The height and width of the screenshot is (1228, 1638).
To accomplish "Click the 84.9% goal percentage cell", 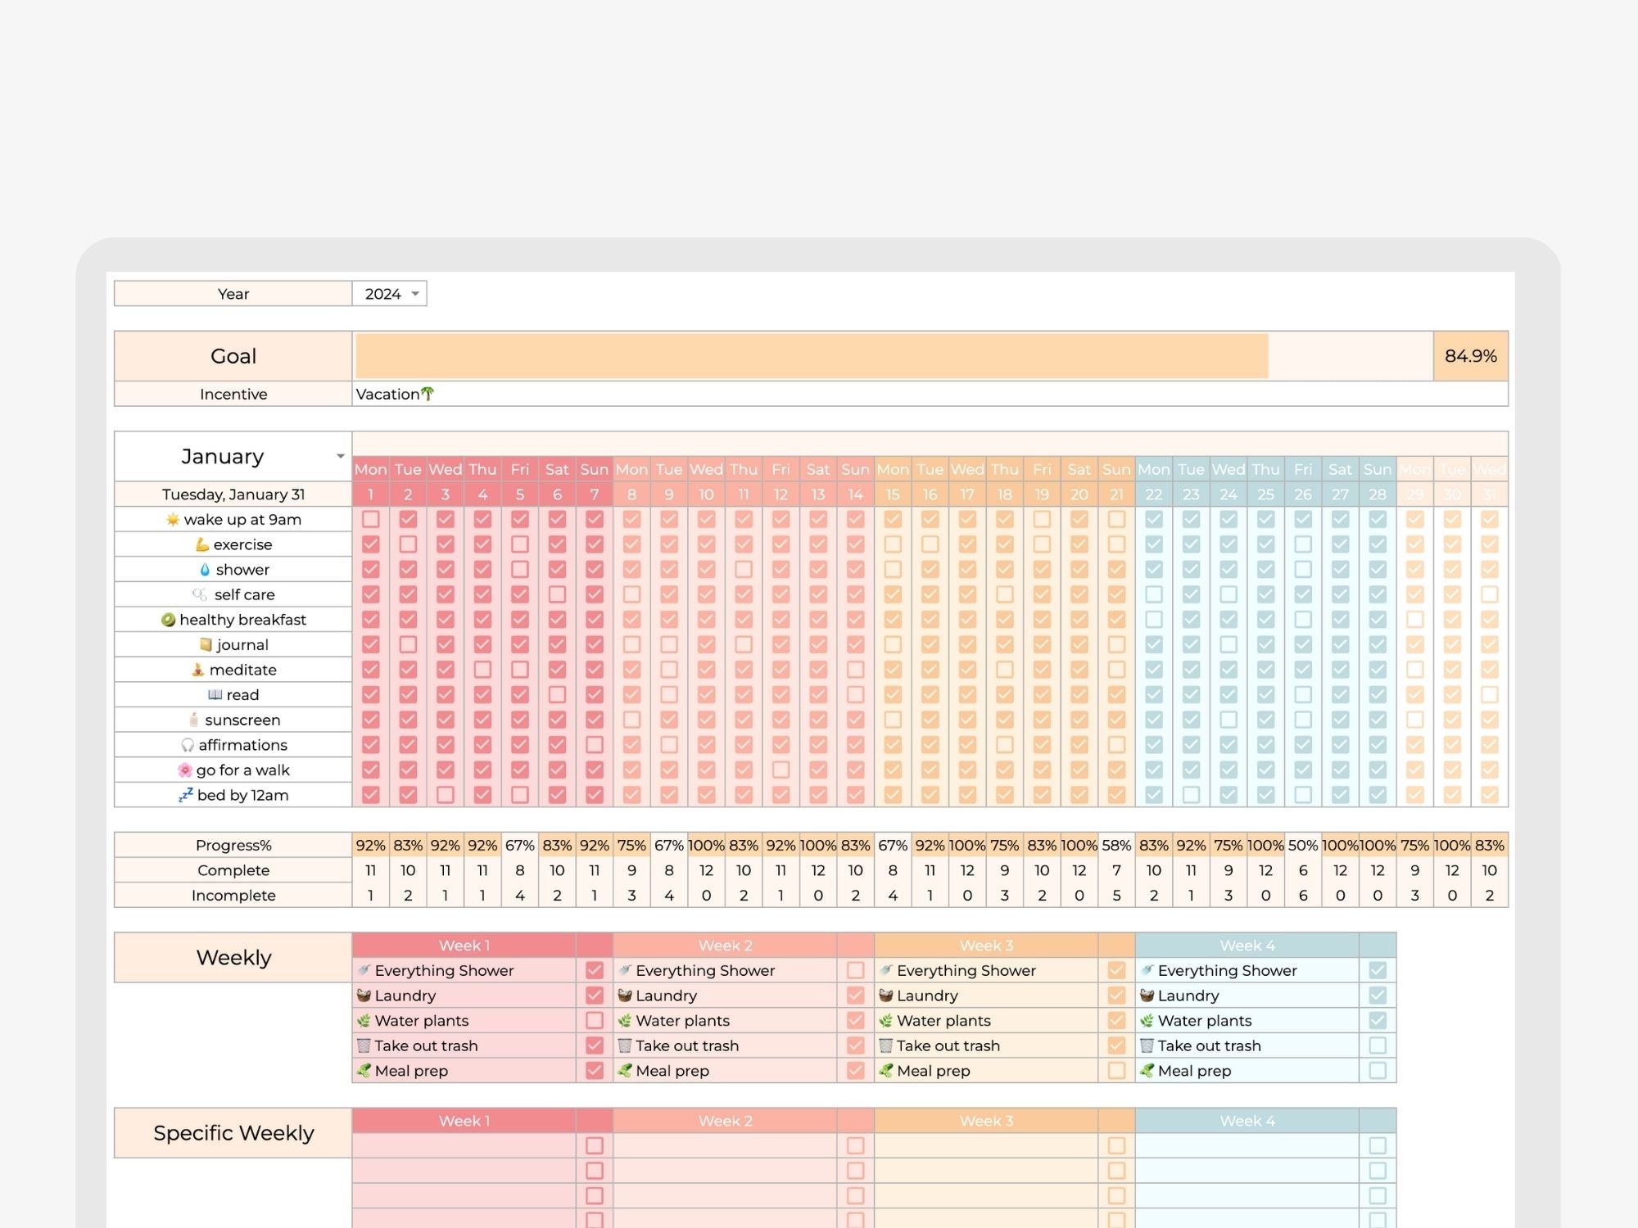I will pyautogui.click(x=1470, y=356).
